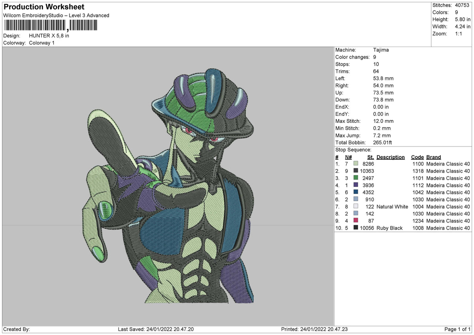
Task: Pick the green swatch for code 1101
Action: [356, 178]
